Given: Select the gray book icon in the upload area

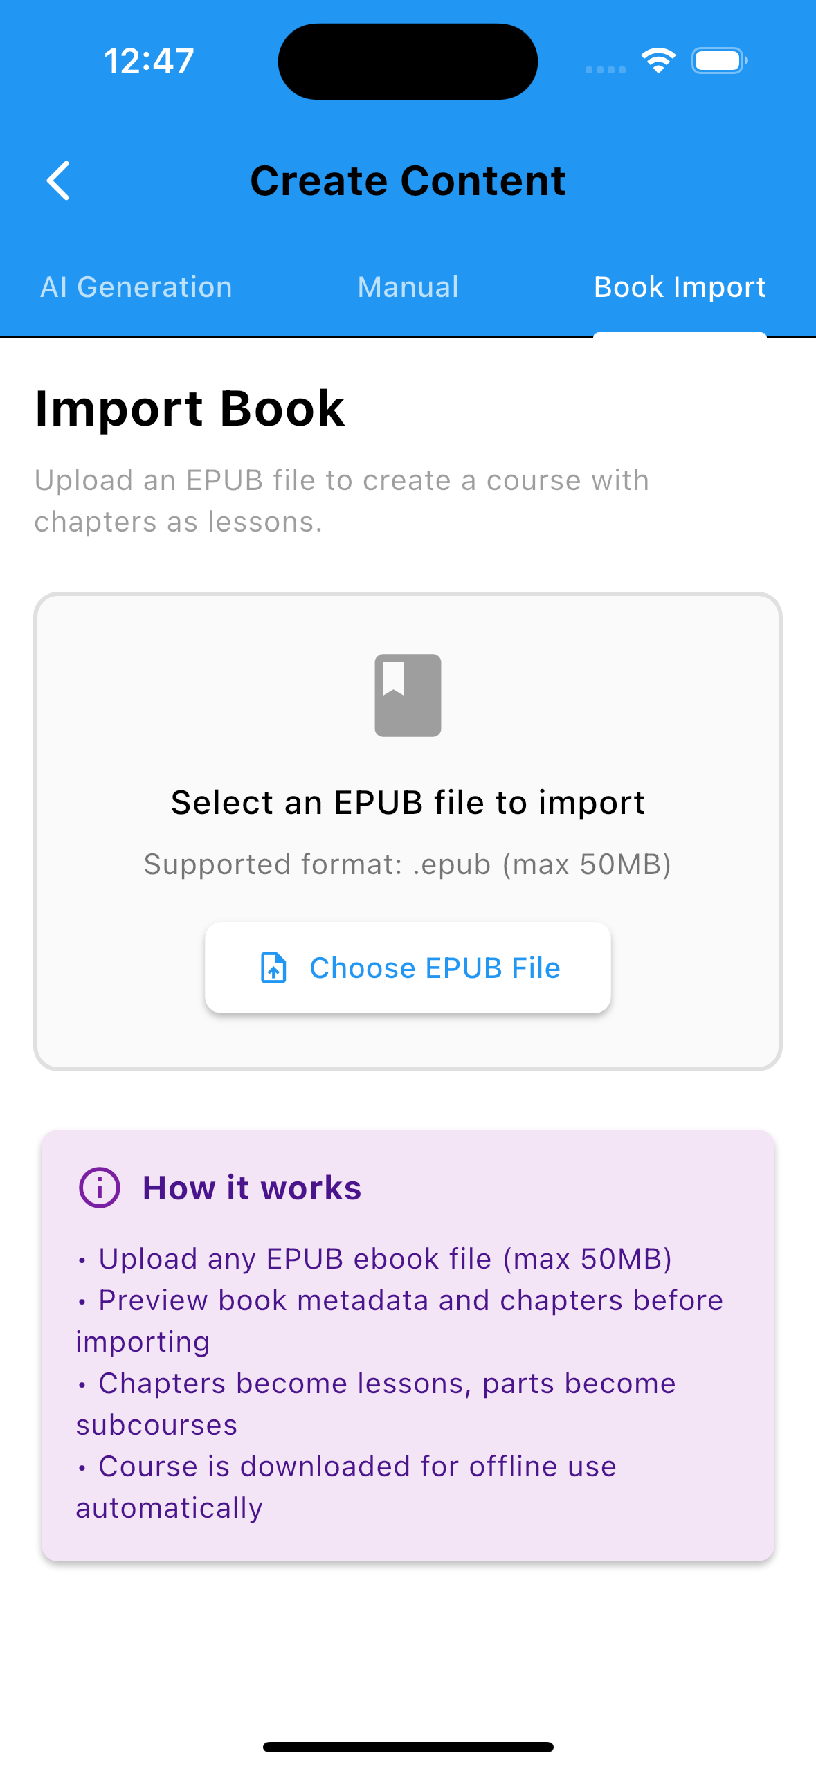Looking at the screenshot, I should [x=408, y=695].
